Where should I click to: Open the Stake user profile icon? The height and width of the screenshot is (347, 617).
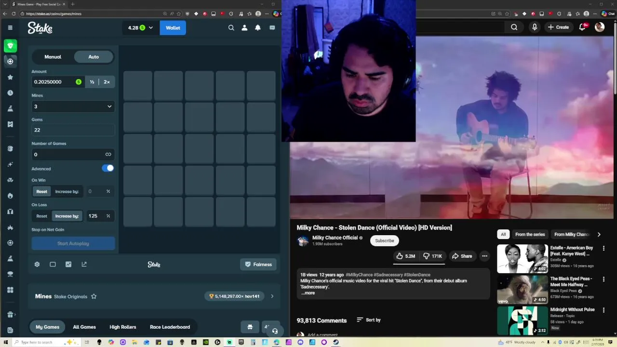click(244, 28)
